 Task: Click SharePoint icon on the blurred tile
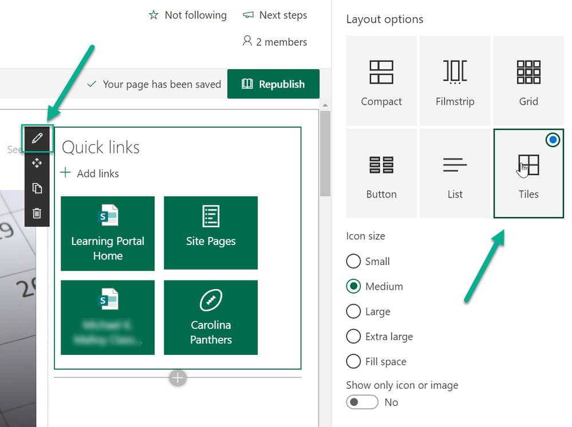pos(108,299)
